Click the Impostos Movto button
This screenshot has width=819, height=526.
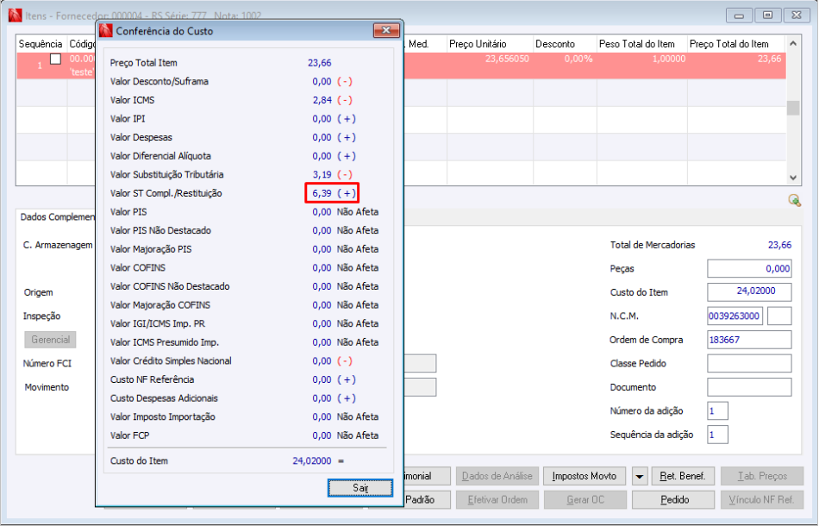tap(584, 476)
